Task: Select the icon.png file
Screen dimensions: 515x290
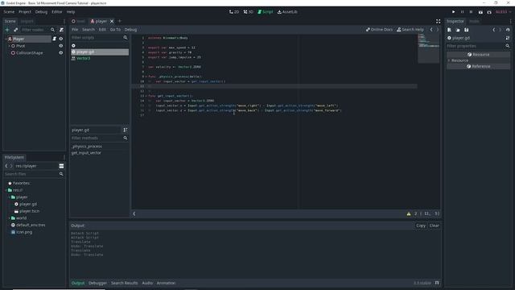Action: click(24, 232)
